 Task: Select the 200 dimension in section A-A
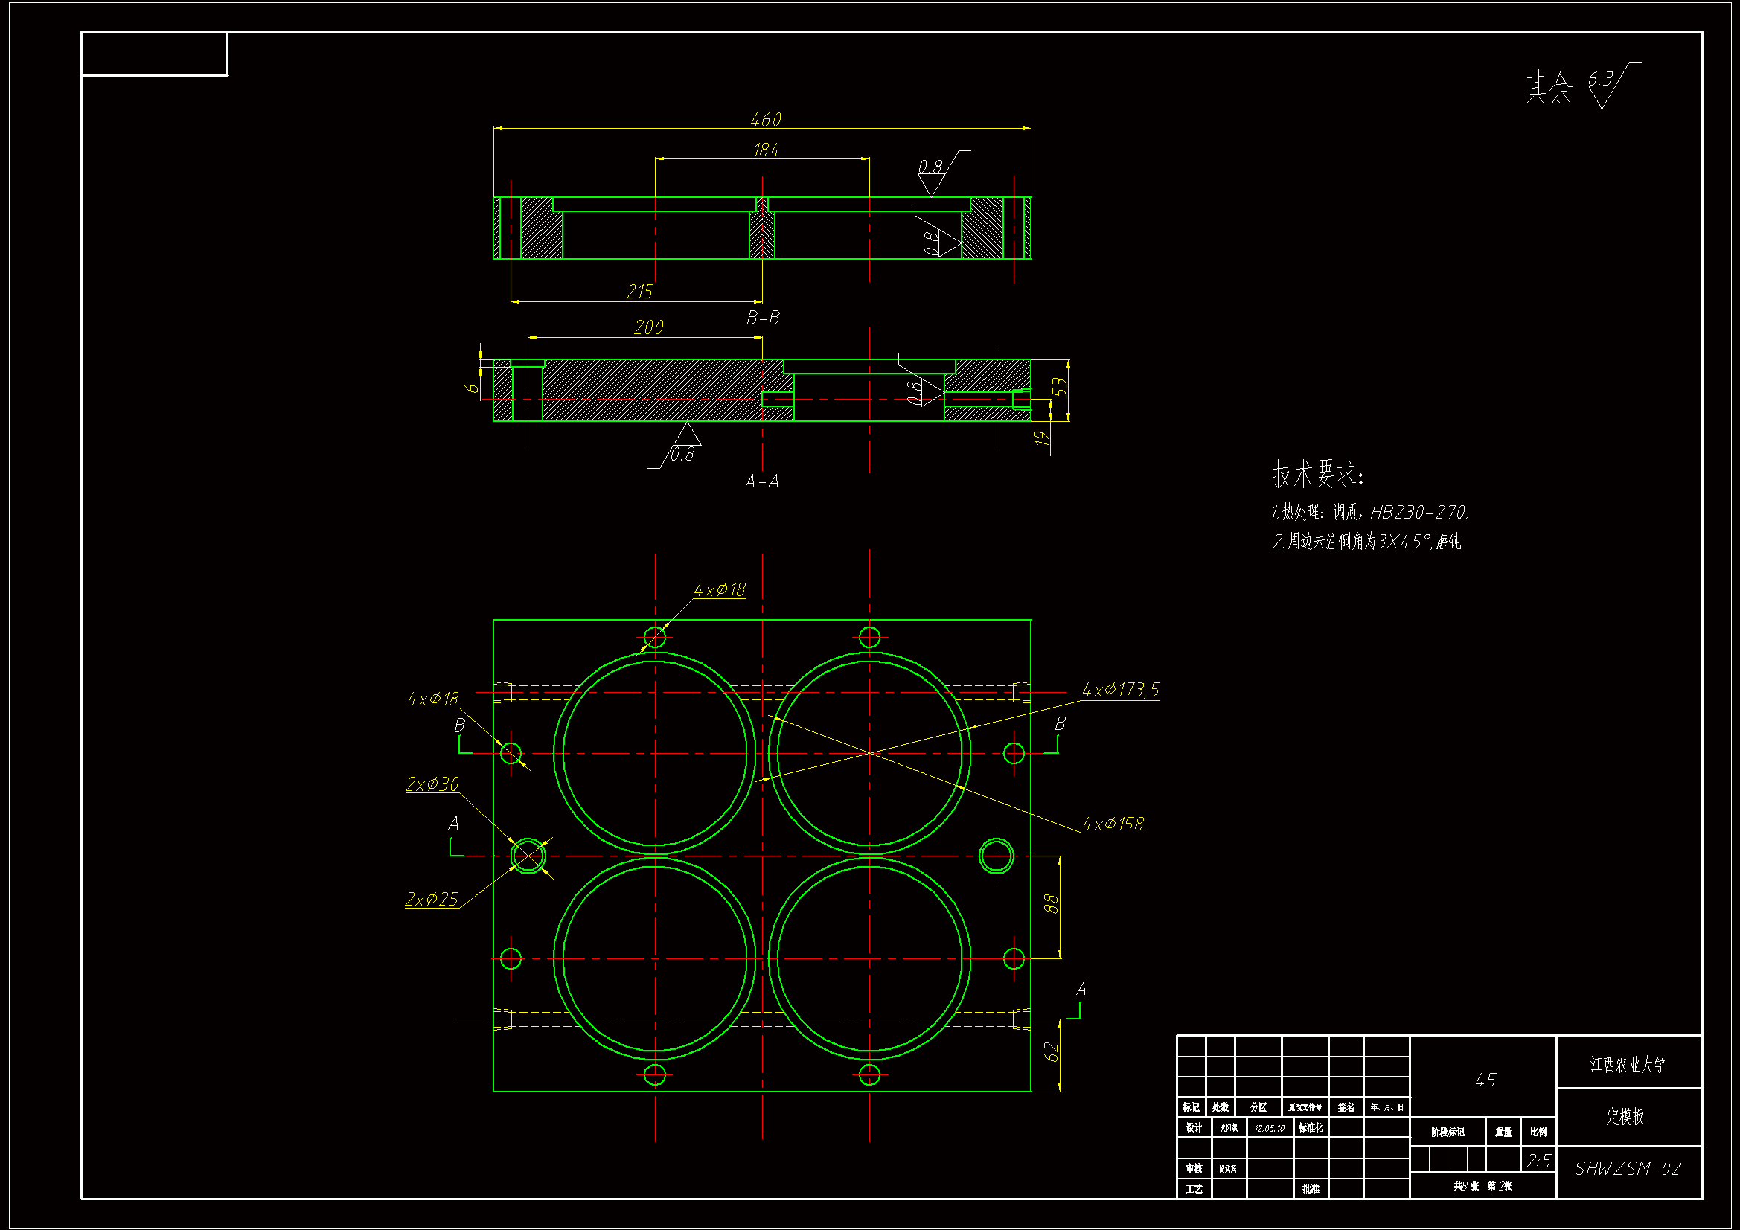(x=648, y=327)
